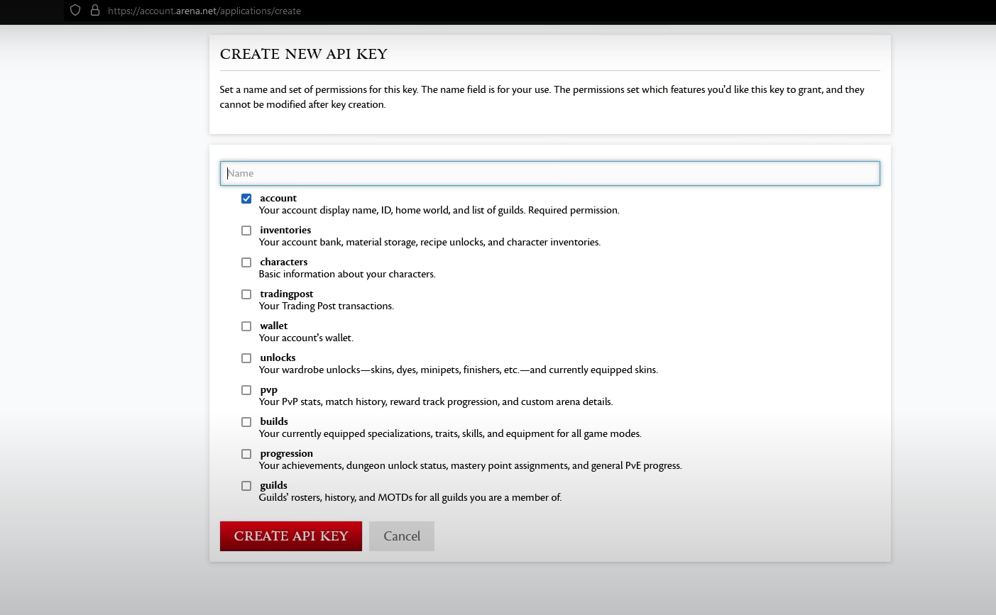996x615 pixels.
Task: Enable the inventories permission
Action: tap(246, 231)
